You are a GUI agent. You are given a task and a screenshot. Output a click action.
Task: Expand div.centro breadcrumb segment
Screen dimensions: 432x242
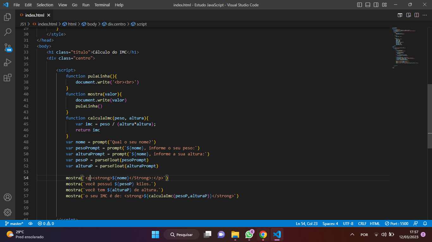pyautogui.click(x=114, y=24)
